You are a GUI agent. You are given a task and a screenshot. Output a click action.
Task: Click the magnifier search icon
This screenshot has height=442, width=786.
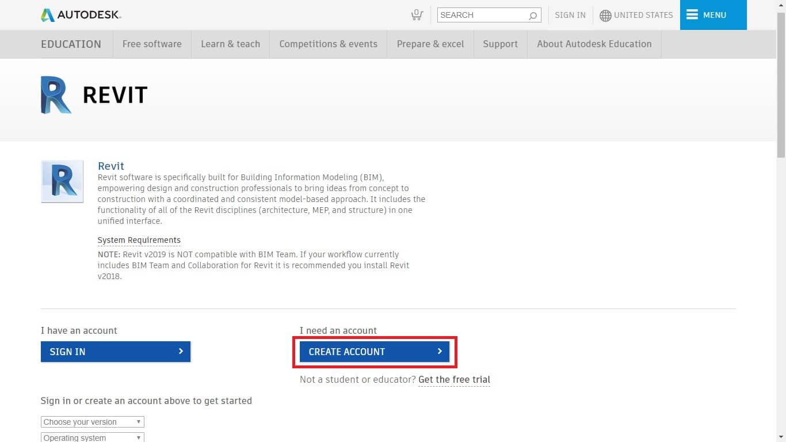click(x=533, y=16)
